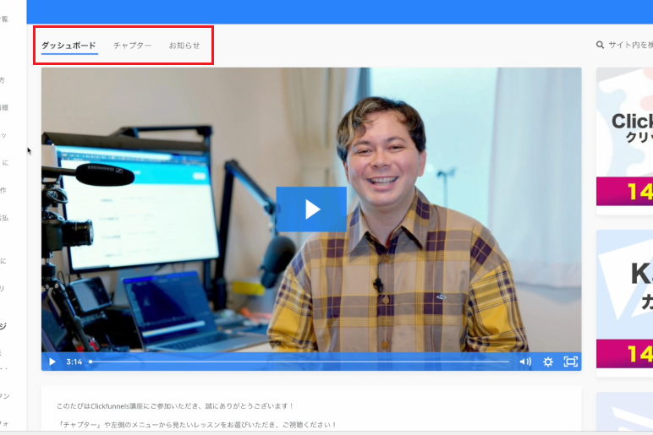The height and width of the screenshot is (435, 653).
Task: Click the 「チャプター」や左側のメニュー instruction line
Action: point(196,425)
